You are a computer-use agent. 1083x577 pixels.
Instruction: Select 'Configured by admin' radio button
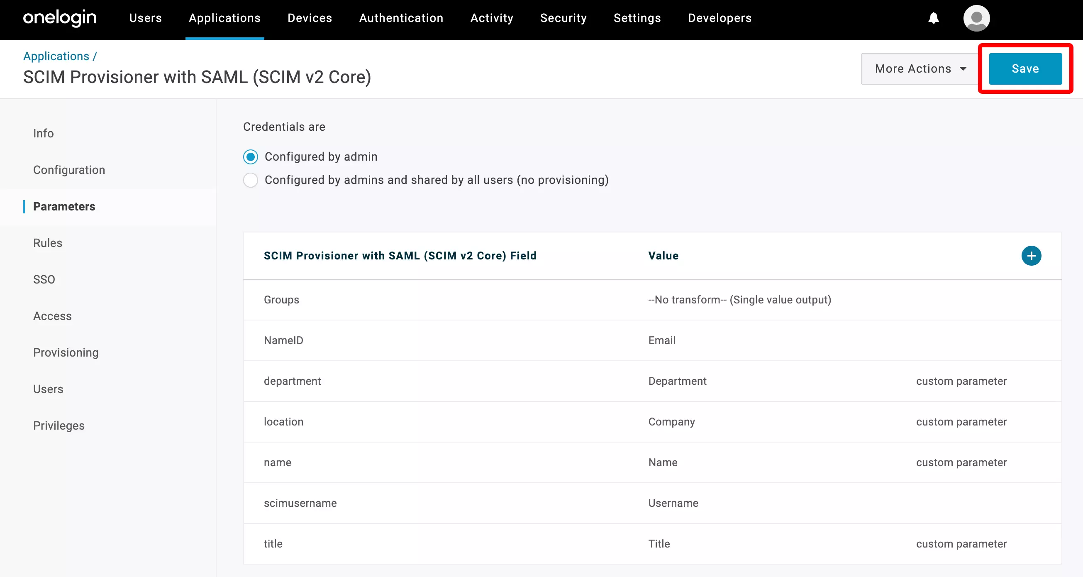click(251, 157)
